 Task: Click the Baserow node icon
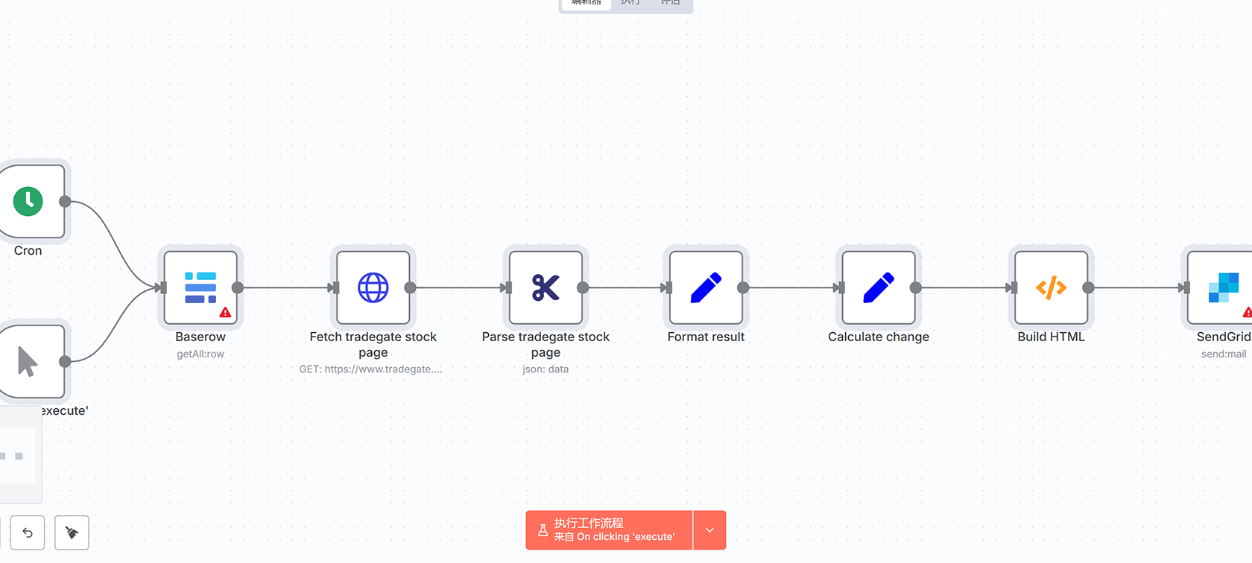coord(200,287)
